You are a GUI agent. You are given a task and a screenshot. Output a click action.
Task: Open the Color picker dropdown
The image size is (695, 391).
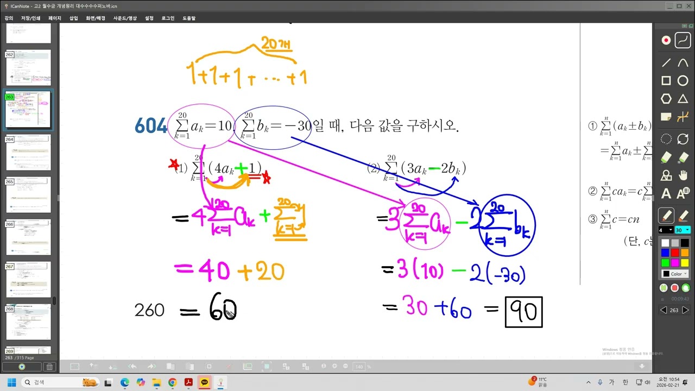click(675, 274)
